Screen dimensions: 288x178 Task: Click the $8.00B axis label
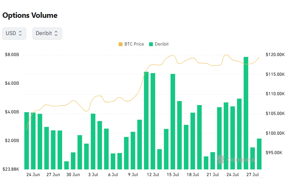(12, 55)
